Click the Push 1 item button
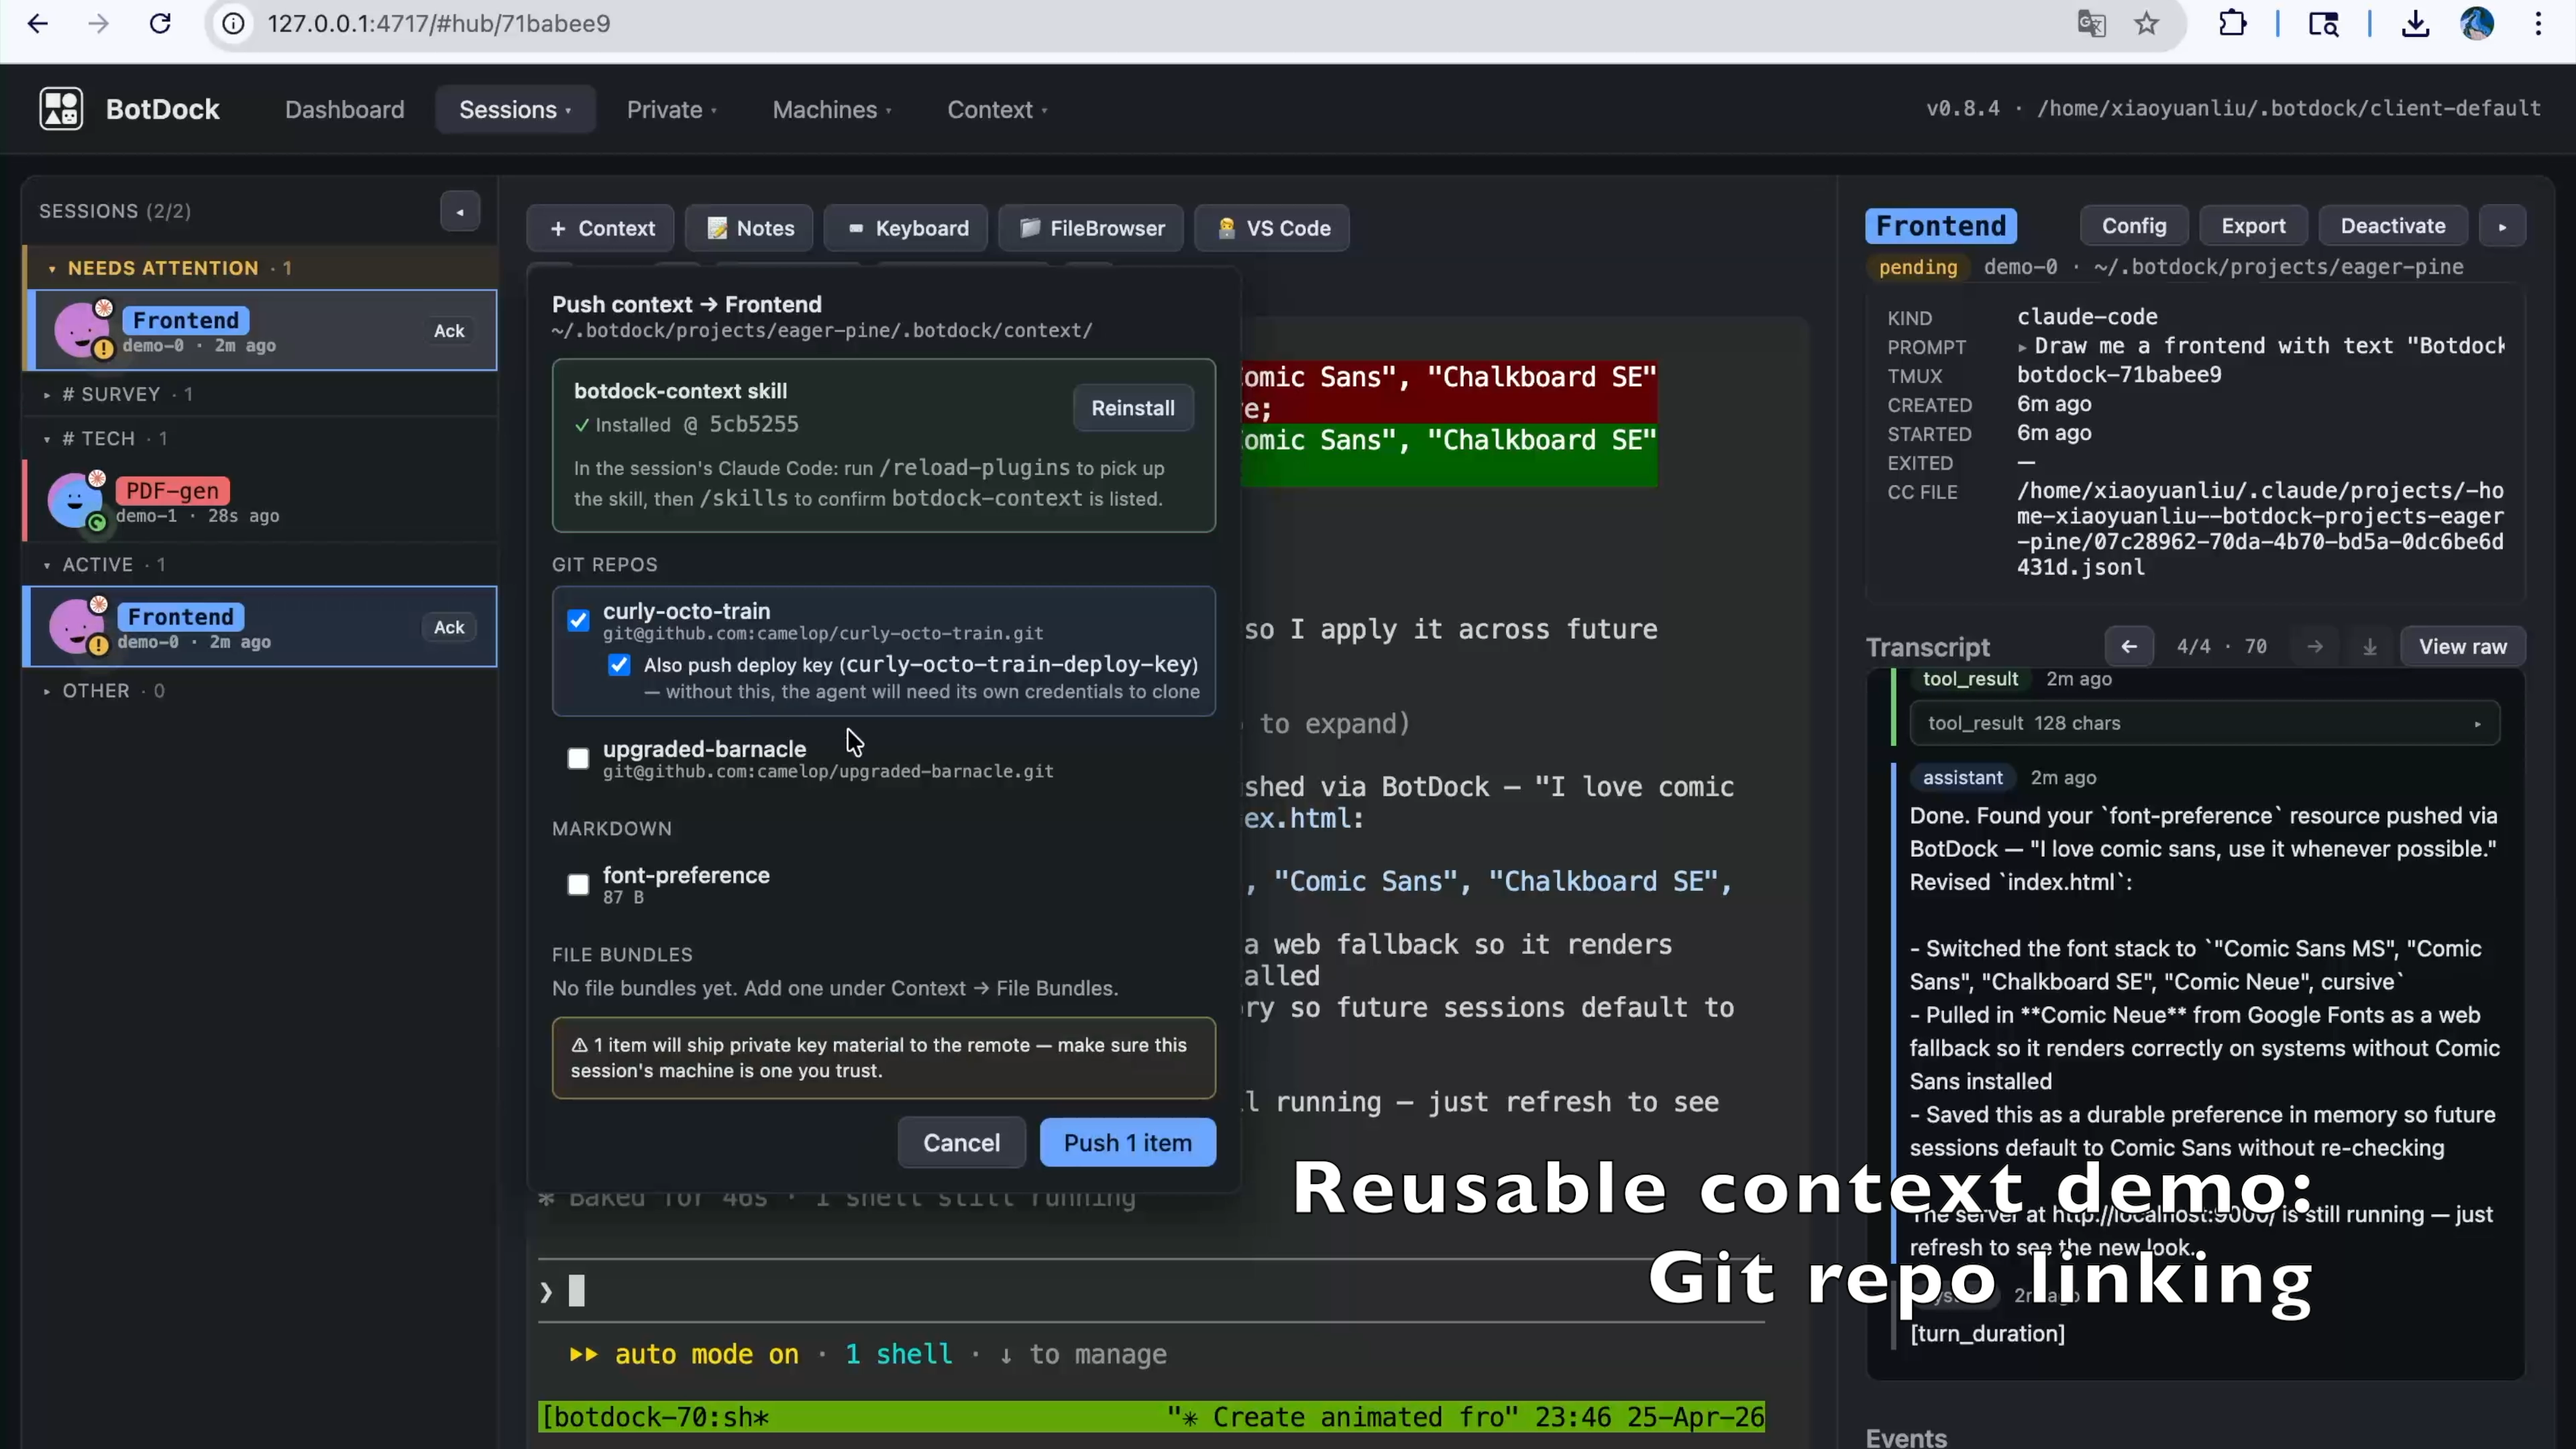 click(x=1127, y=1143)
